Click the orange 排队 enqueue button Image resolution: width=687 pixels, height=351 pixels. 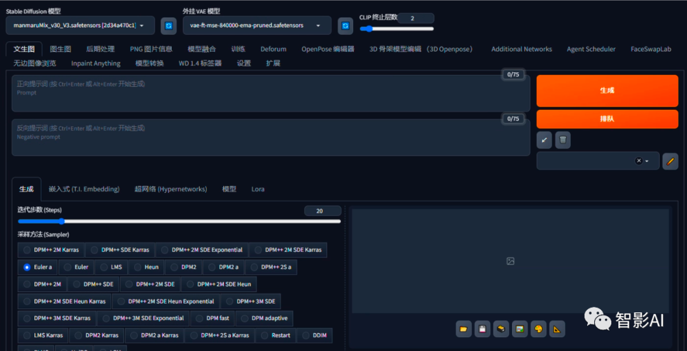click(x=607, y=119)
